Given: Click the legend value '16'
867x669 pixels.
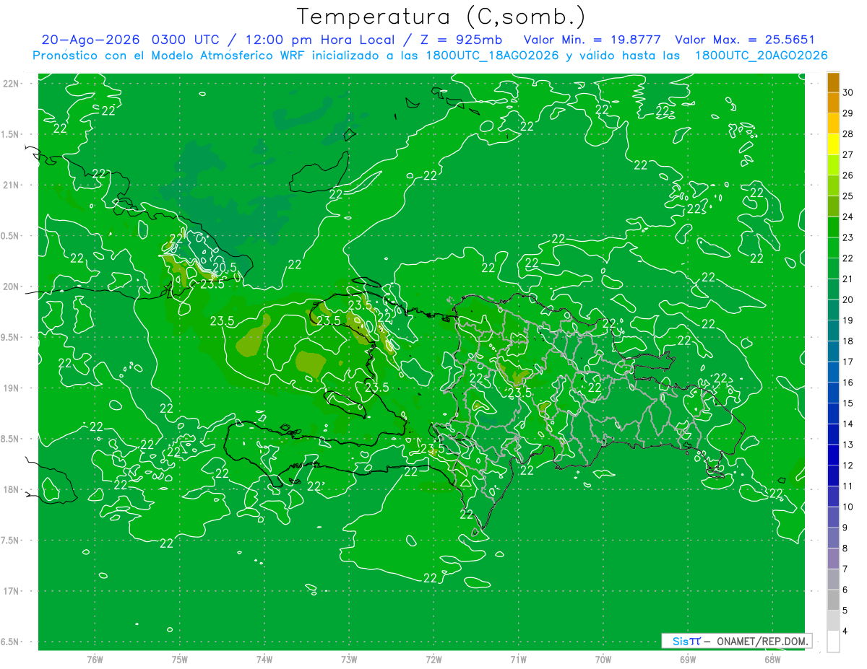Looking at the screenshot, I should coord(848,382).
